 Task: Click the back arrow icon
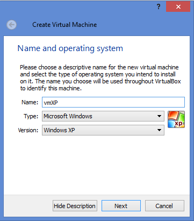click(x=12, y=25)
